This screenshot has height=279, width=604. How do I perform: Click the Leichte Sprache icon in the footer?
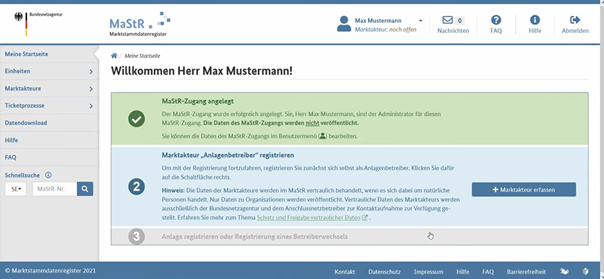(585, 271)
